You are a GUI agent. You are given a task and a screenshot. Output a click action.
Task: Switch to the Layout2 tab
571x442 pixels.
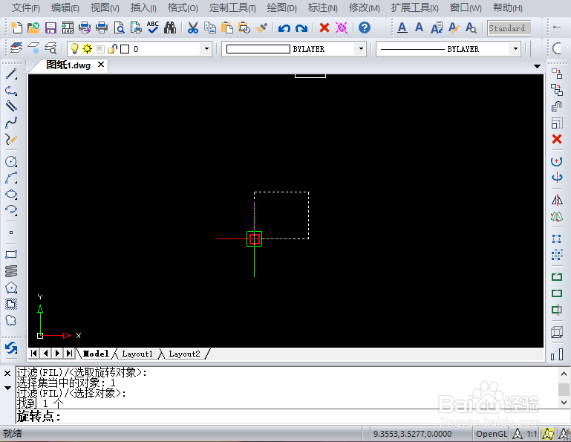click(x=184, y=354)
